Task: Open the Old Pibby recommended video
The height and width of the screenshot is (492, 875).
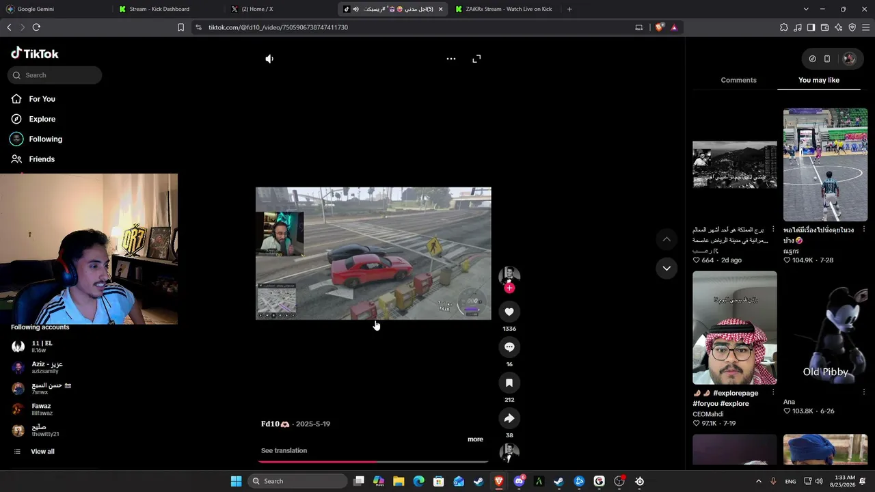Action: tap(825, 328)
